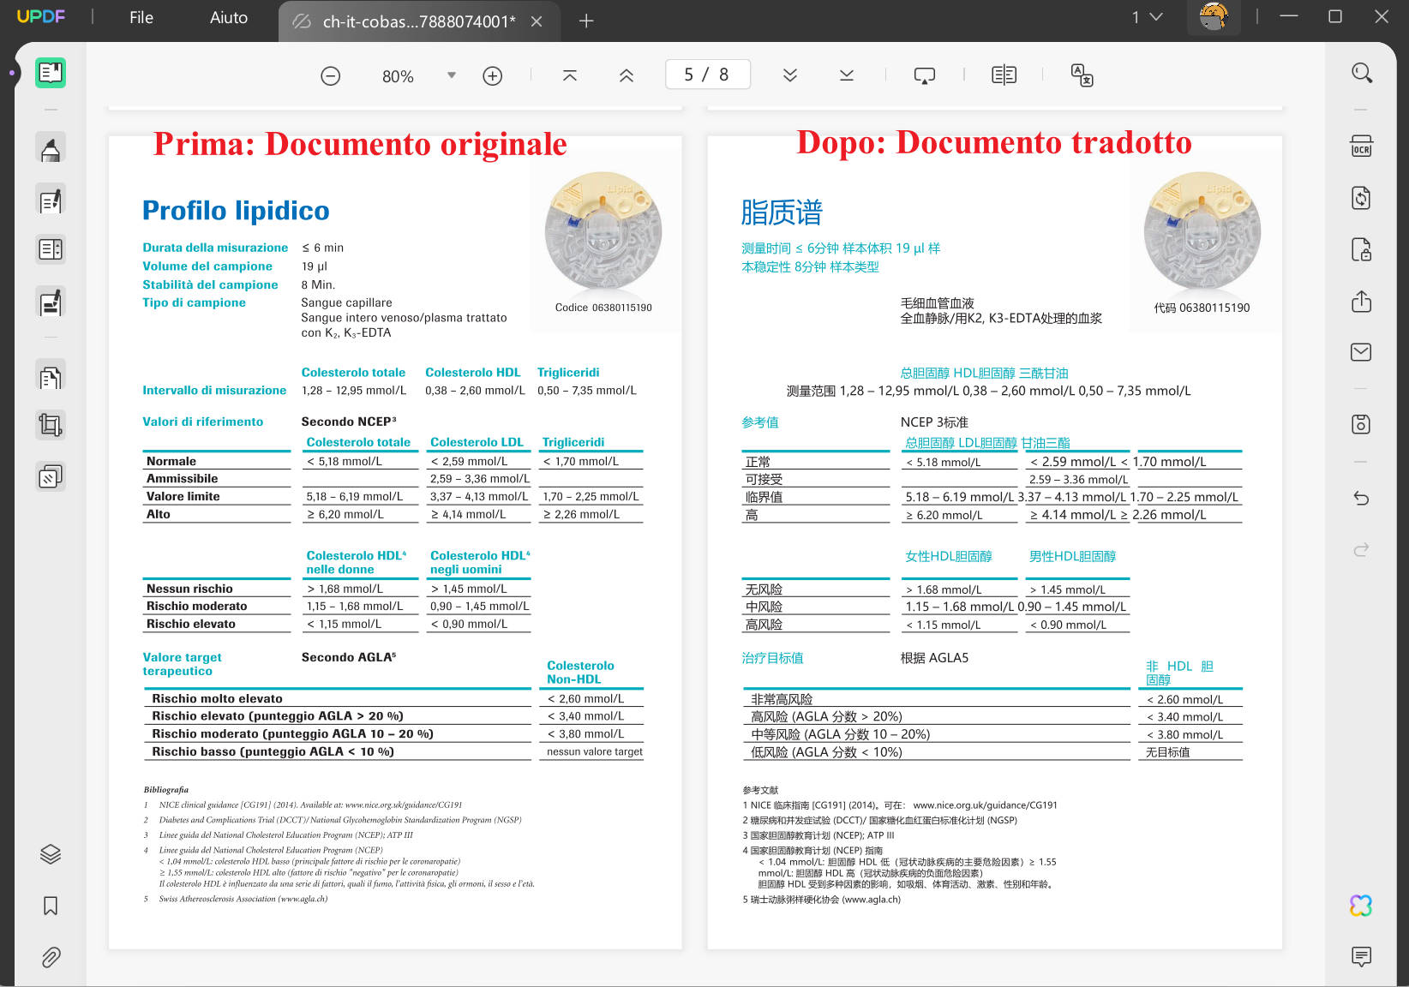Viewport: 1409px width, 987px height.
Task: Expand the left sidebar handle dot
Action: 12,73
